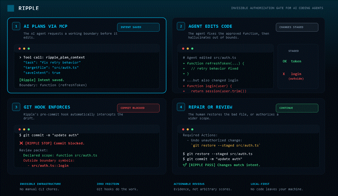Click the '"task": "fix retry behavior"' line
This screenshot has width=338, height=196.
52,62
